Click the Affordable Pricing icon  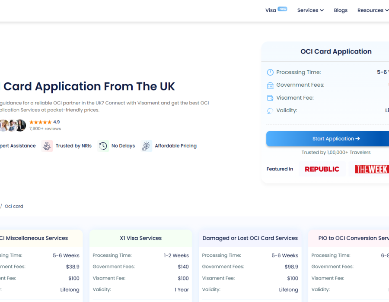[x=147, y=146]
